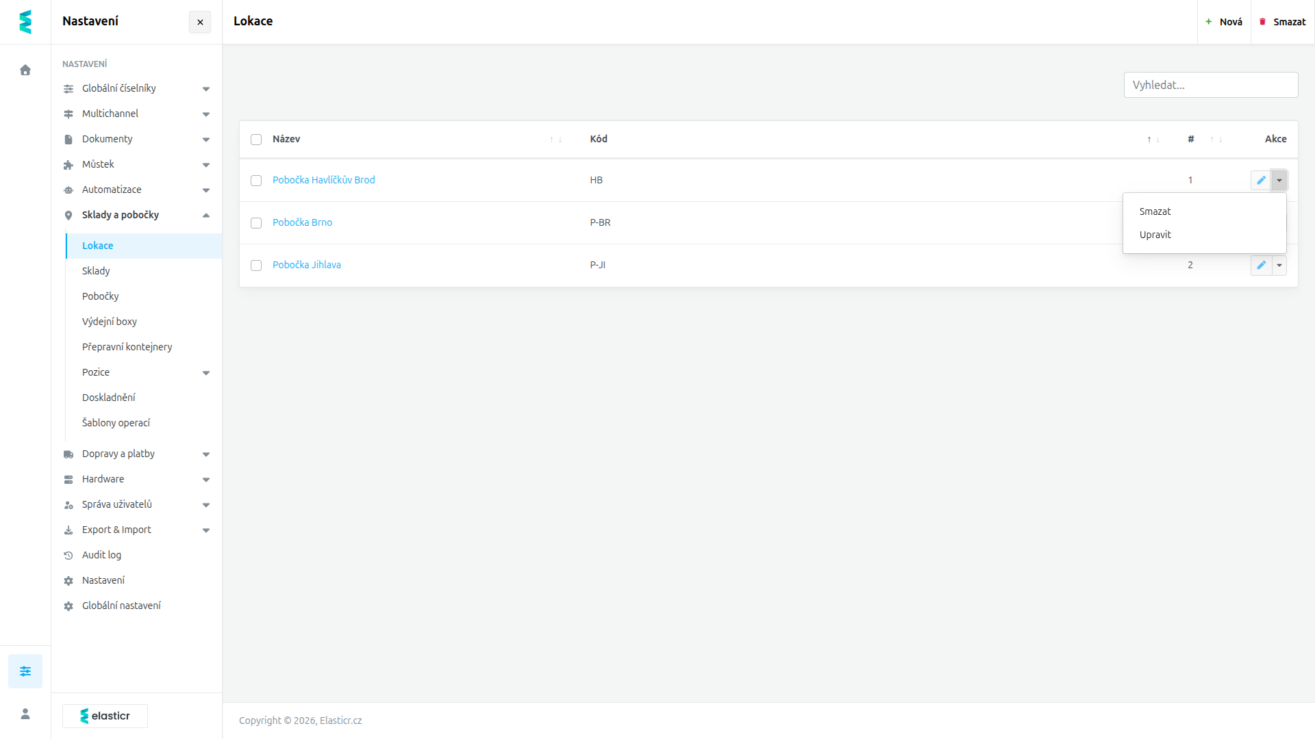Click the Audit log history icon
This screenshot has height=739, width=1315.
(x=68, y=556)
